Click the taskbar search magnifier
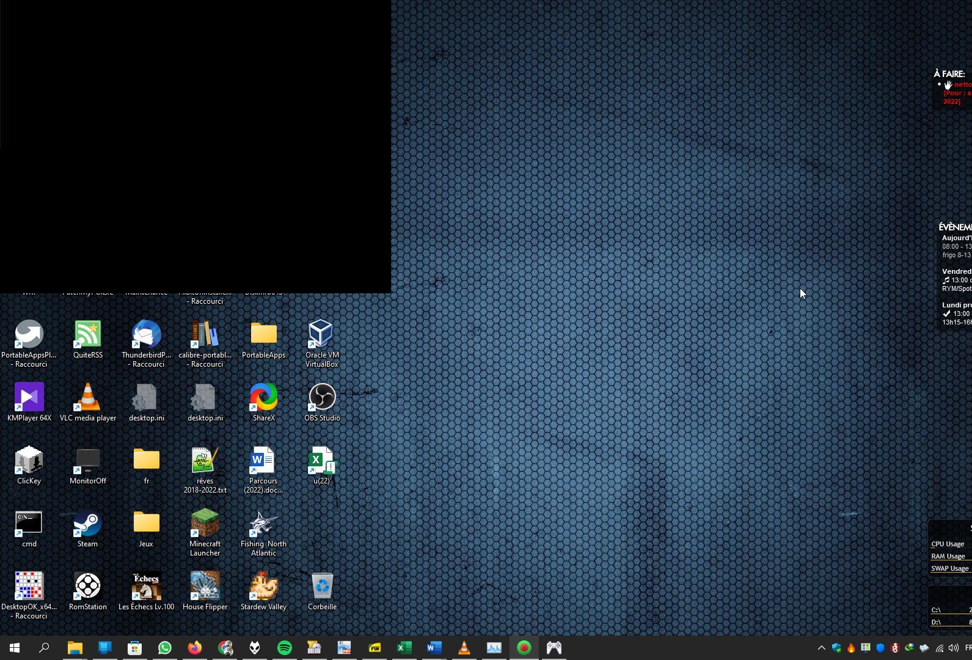 (44, 648)
